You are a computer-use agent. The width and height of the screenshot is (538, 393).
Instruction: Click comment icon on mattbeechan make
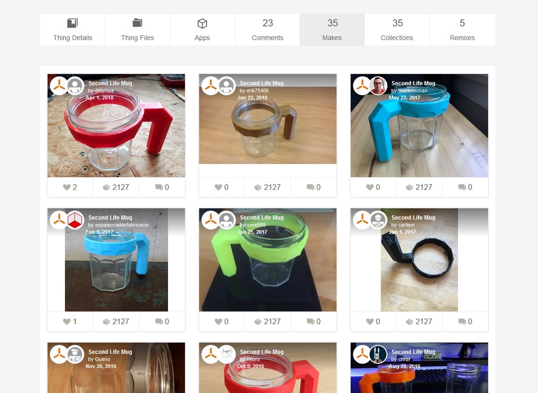[462, 187]
